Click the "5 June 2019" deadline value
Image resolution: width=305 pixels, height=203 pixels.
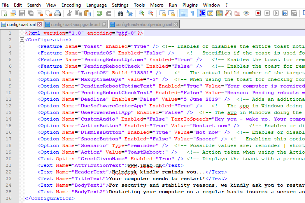[201, 99]
